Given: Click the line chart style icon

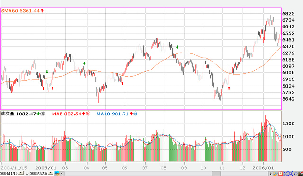Looking at the screenshot, I should coord(276,174).
